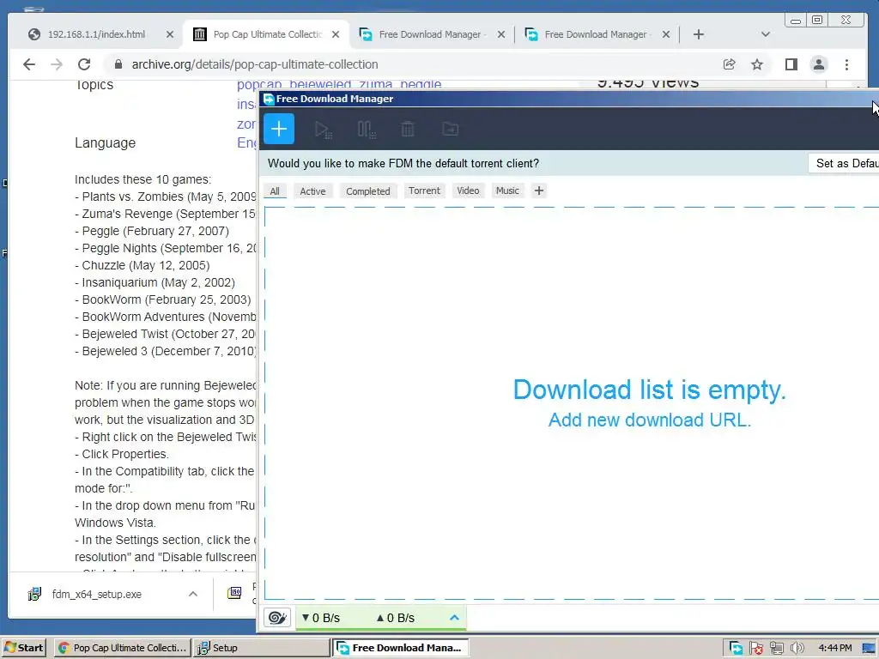Screen dimensions: 879x659
Task: Click the lock icon in address bar
Action: pyautogui.click(x=118, y=64)
